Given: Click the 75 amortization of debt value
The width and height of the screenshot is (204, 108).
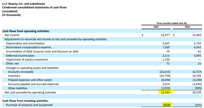Looking at the screenshot, I should tap(168, 51).
